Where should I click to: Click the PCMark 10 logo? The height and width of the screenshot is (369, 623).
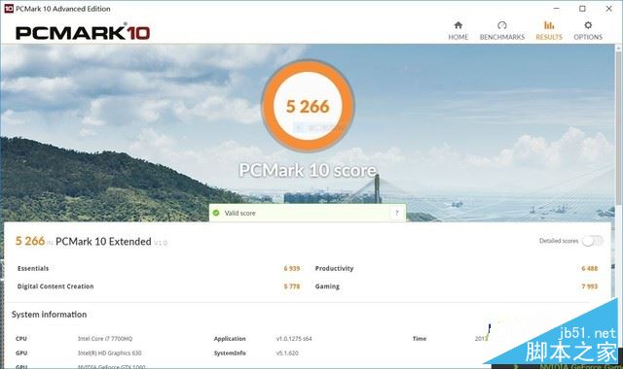83,32
